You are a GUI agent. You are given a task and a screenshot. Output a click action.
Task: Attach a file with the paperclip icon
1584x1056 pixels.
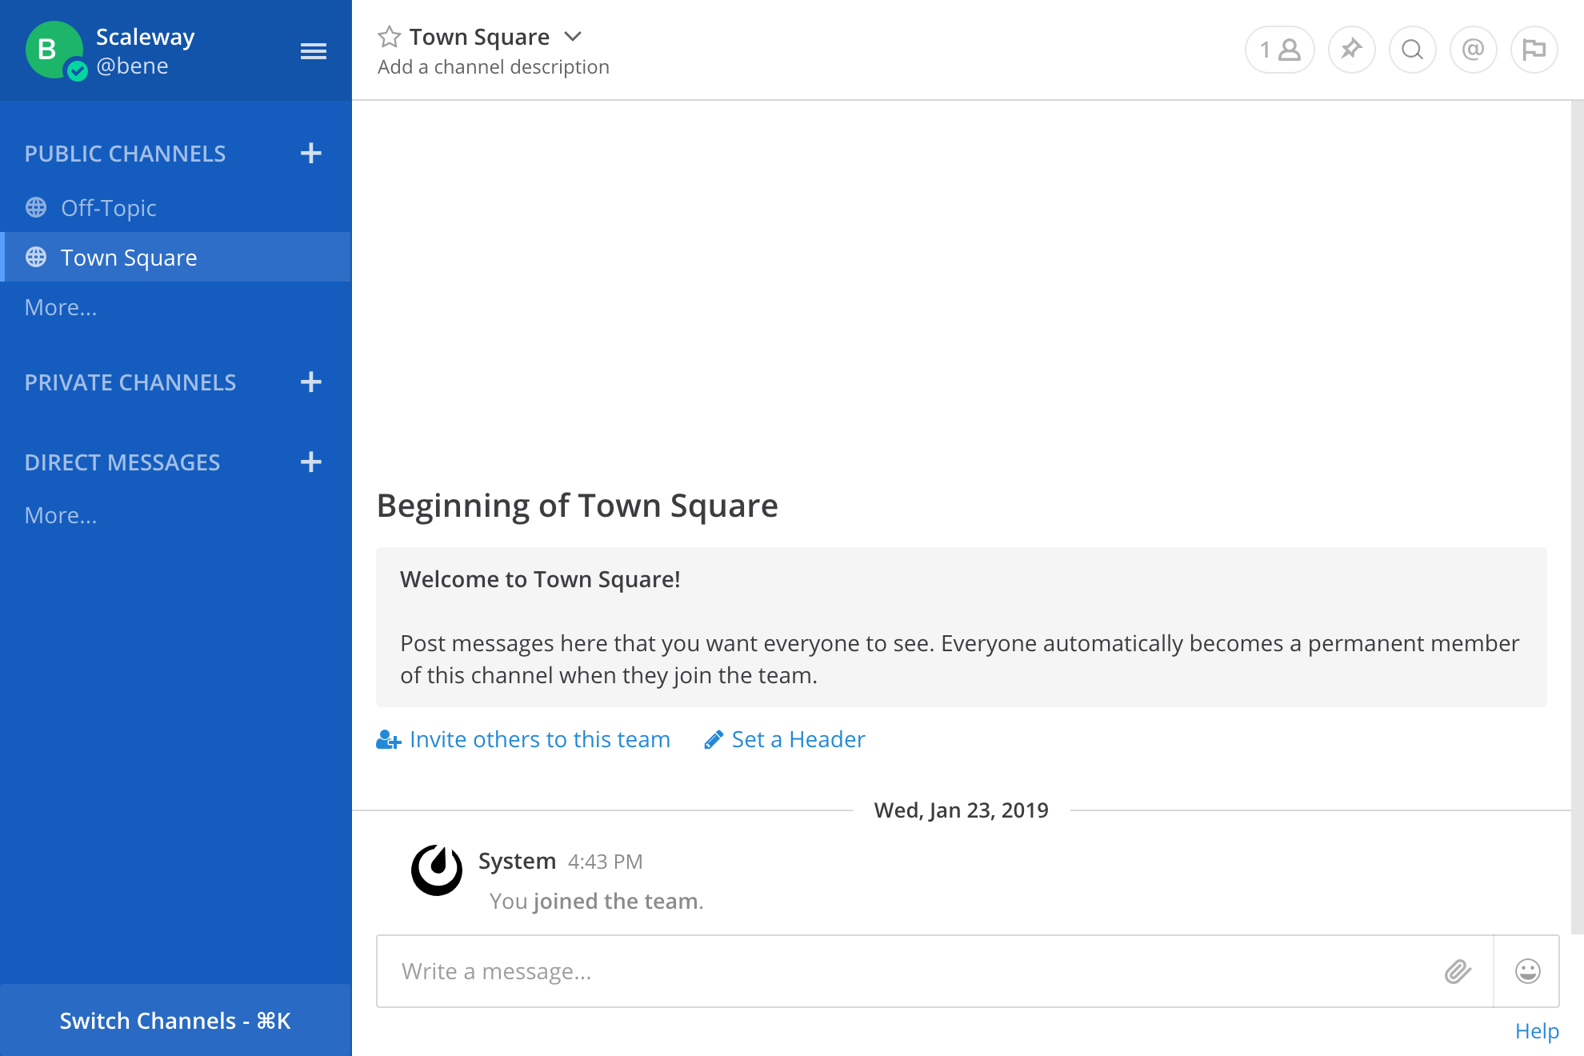coord(1458,971)
